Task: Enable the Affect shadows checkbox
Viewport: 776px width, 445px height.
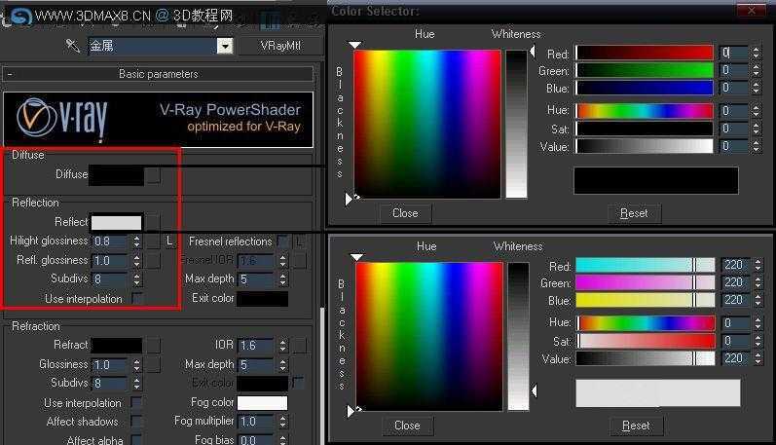Action: pyautogui.click(x=136, y=422)
